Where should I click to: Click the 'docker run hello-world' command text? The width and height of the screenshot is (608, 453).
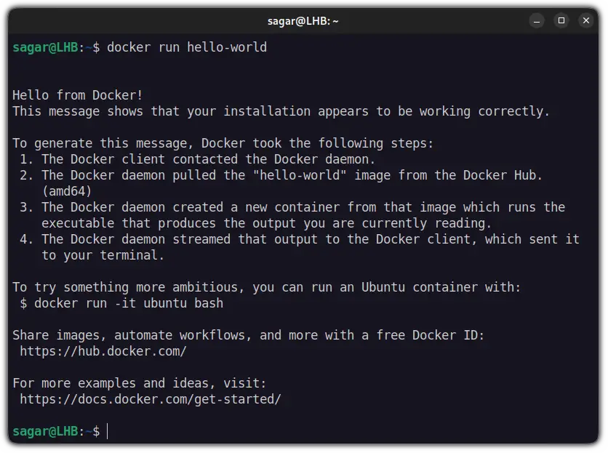click(187, 47)
